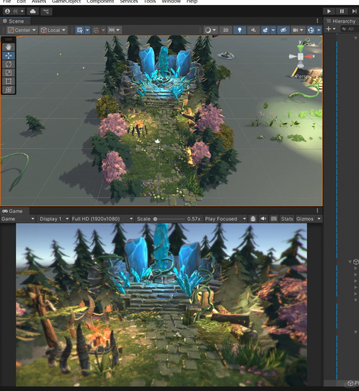This screenshot has height=391, width=359.
Task: Mute audio in the Game view
Action: pos(263,219)
